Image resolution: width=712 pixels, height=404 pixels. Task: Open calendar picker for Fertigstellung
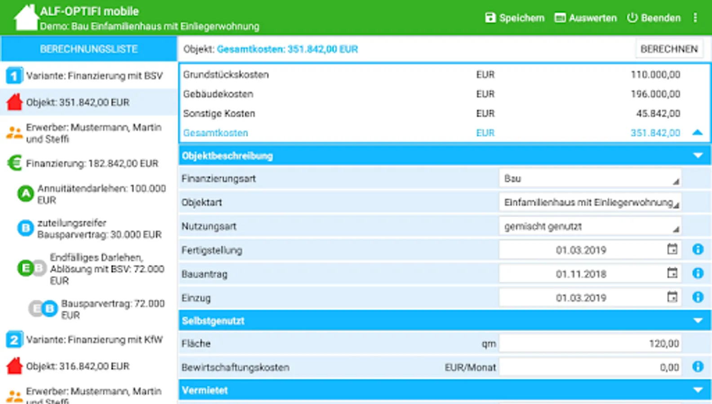672,249
